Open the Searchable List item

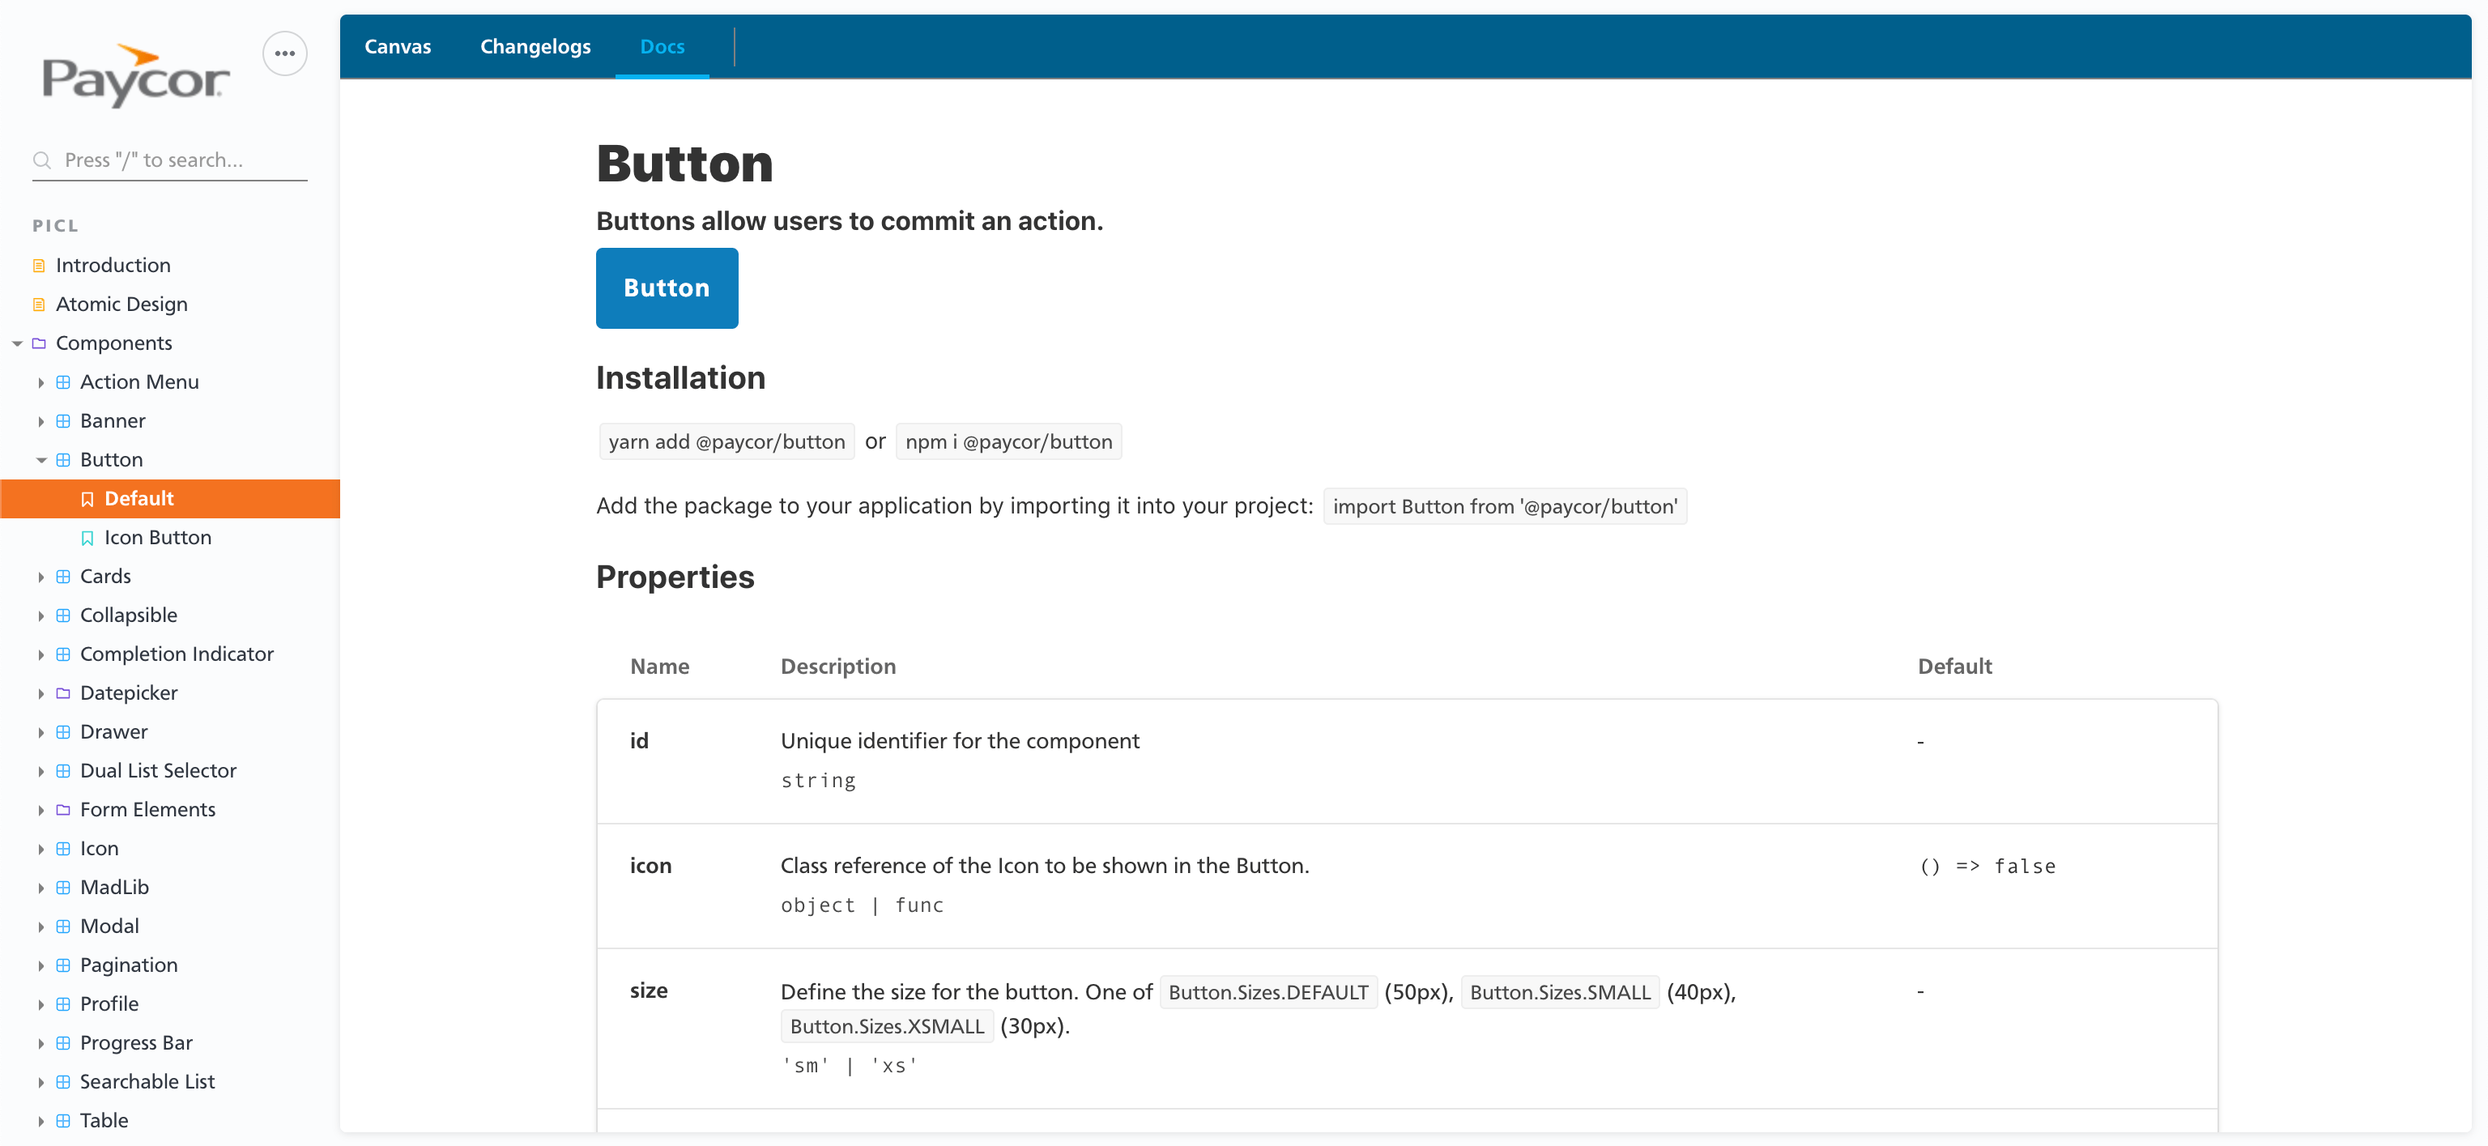click(x=147, y=1081)
